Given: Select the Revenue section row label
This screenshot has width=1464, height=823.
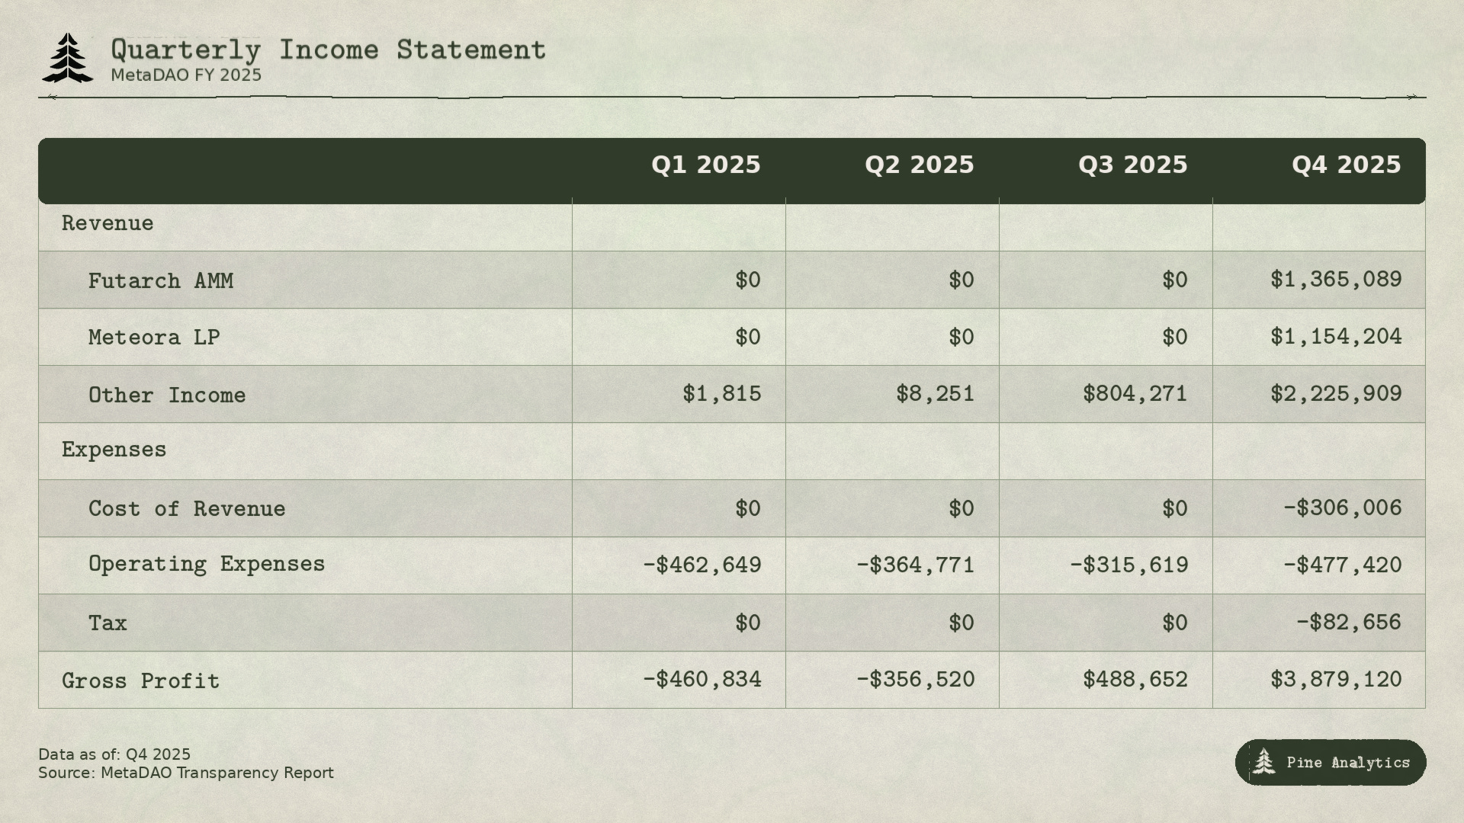Looking at the screenshot, I should pyautogui.click(x=108, y=223).
